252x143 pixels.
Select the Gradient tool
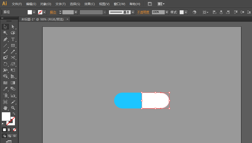click(x=13, y=83)
